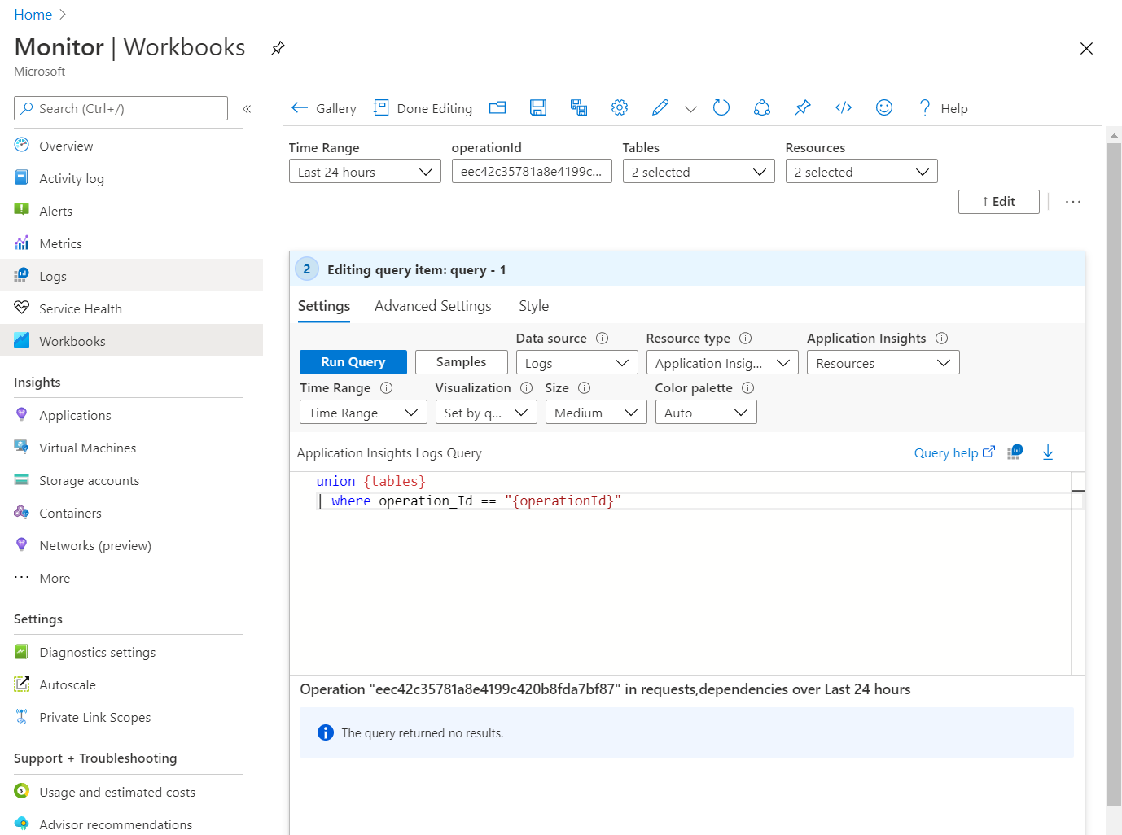Screen dimensions: 1122x835
Task: Open workbook settings via the gear icon
Action: click(620, 107)
